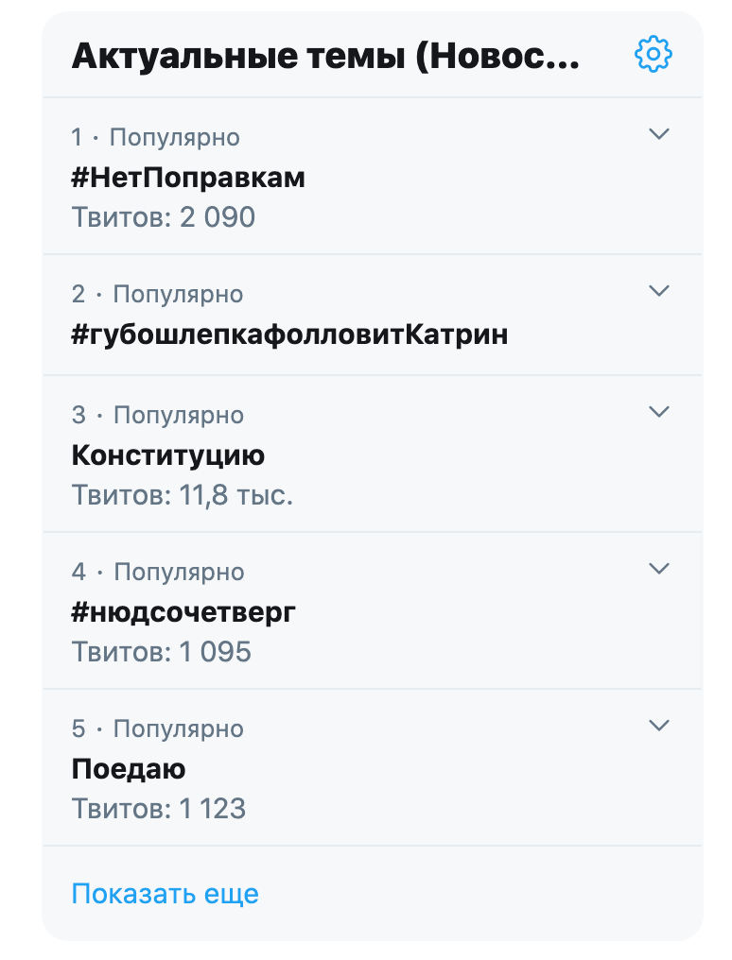Click the Твитов: 2 090 count
This screenshot has width=732, height=960.
click(x=164, y=217)
